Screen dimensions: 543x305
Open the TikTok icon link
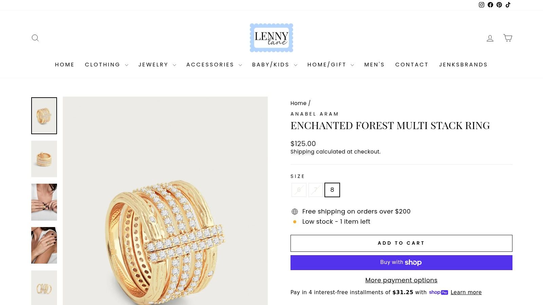click(x=508, y=5)
